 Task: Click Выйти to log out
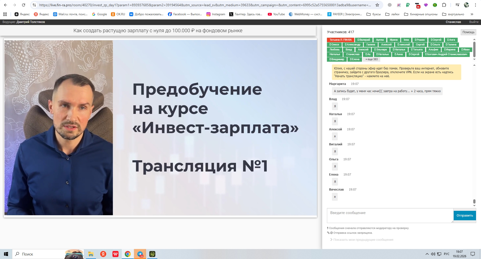[473, 22]
